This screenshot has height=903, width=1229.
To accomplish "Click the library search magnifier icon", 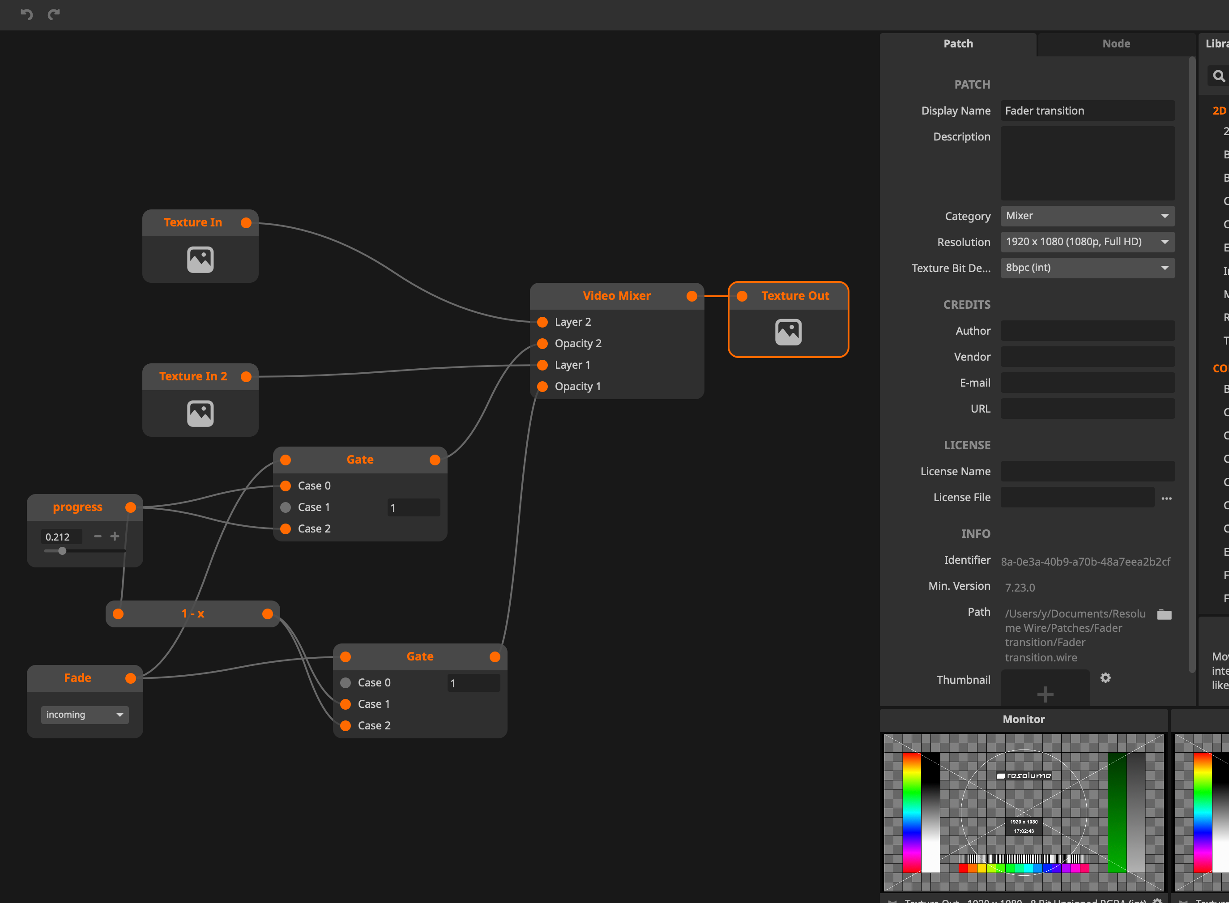I will coord(1219,76).
